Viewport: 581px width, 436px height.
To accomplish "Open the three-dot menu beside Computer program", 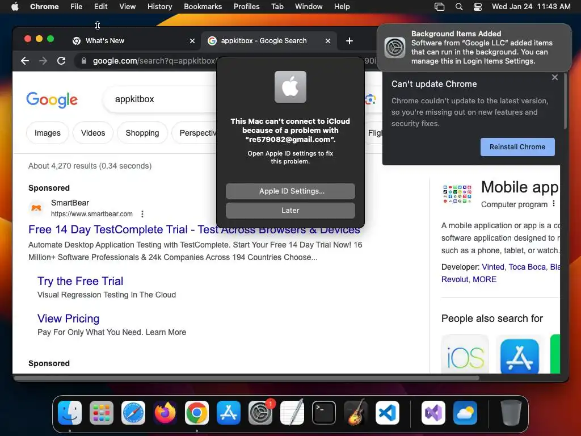I will [x=554, y=204].
